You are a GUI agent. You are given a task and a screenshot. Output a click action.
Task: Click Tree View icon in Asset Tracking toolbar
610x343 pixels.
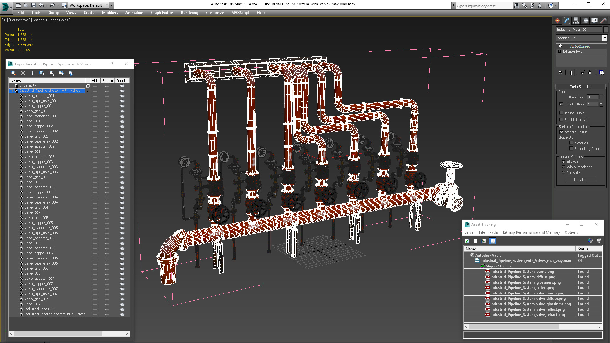click(x=484, y=241)
